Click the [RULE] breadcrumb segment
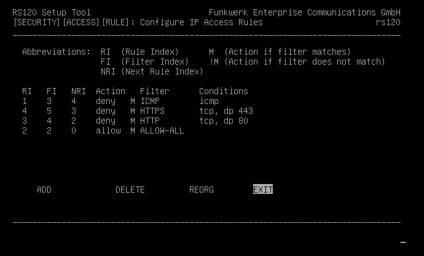Viewport: 424px width, 256px height. [x=116, y=22]
